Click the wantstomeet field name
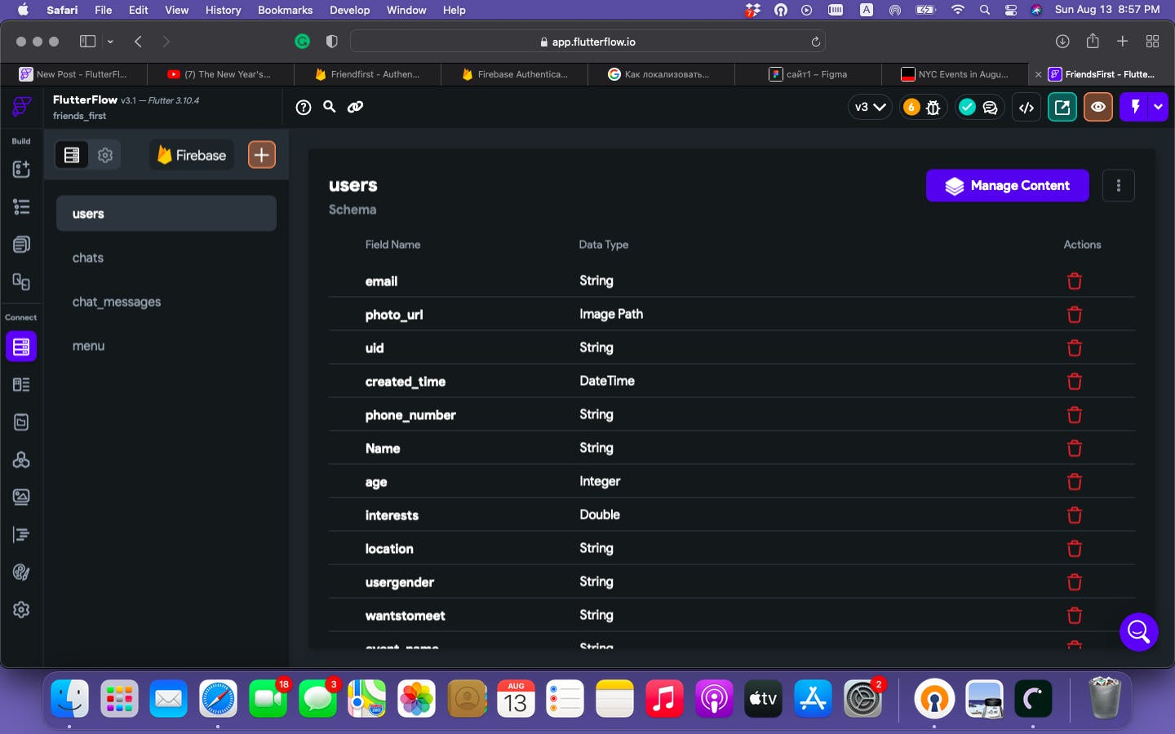Screen dimensions: 1175x734 pyautogui.click(x=406, y=616)
